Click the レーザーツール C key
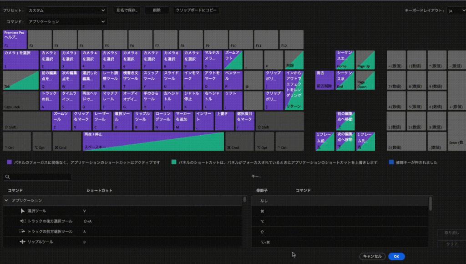 pos(102,121)
